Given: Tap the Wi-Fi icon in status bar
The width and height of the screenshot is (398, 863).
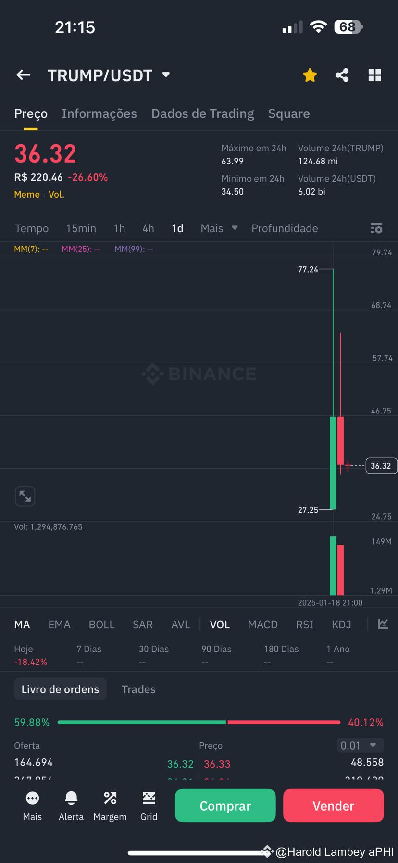Looking at the screenshot, I should coord(318,27).
